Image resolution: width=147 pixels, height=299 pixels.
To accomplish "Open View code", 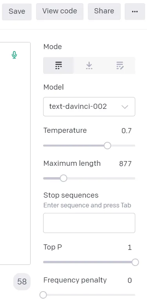I will pyautogui.click(x=60, y=11).
